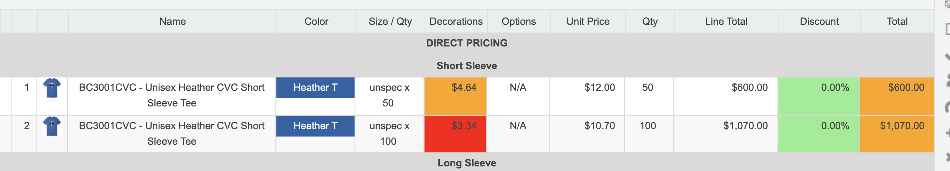Viewport: 950px width, 171px height.
Task: Edit the $10.70 unit price cell
Action: coord(599,126)
